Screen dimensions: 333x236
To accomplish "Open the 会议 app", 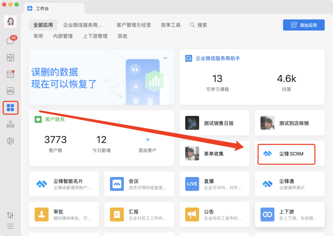I will coord(139,184).
